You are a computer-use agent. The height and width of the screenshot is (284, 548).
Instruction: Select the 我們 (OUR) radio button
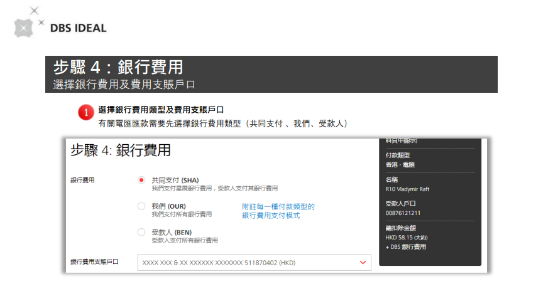pos(141,206)
